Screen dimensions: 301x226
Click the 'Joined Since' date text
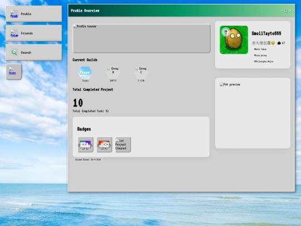[88, 160]
